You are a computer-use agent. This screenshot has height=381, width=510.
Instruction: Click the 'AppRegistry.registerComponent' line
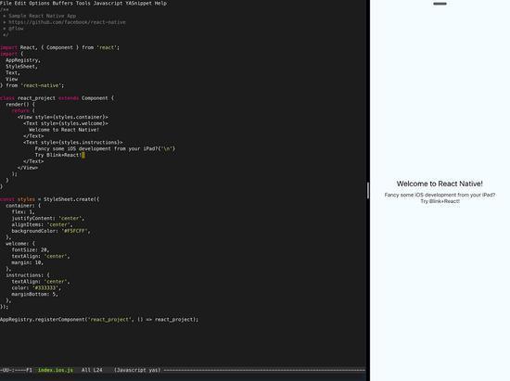(x=99, y=320)
